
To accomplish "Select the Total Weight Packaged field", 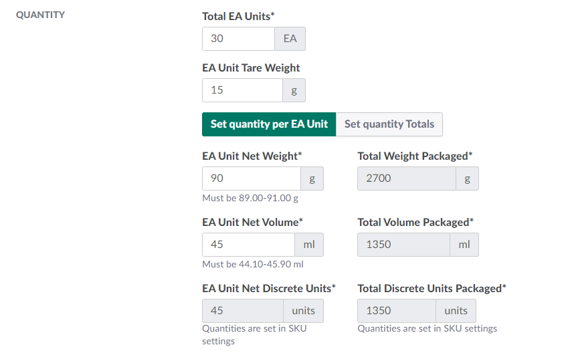I will (x=407, y=179).
